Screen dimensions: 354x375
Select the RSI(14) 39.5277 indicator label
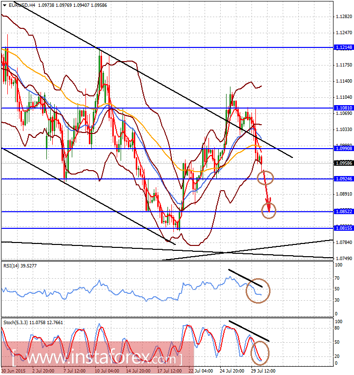click(x=20, y=265)
